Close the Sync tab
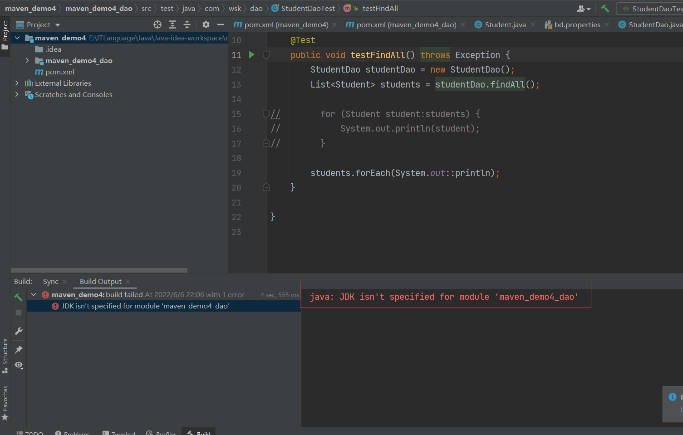The image size is (683, 435). click(x=64, y=282)
